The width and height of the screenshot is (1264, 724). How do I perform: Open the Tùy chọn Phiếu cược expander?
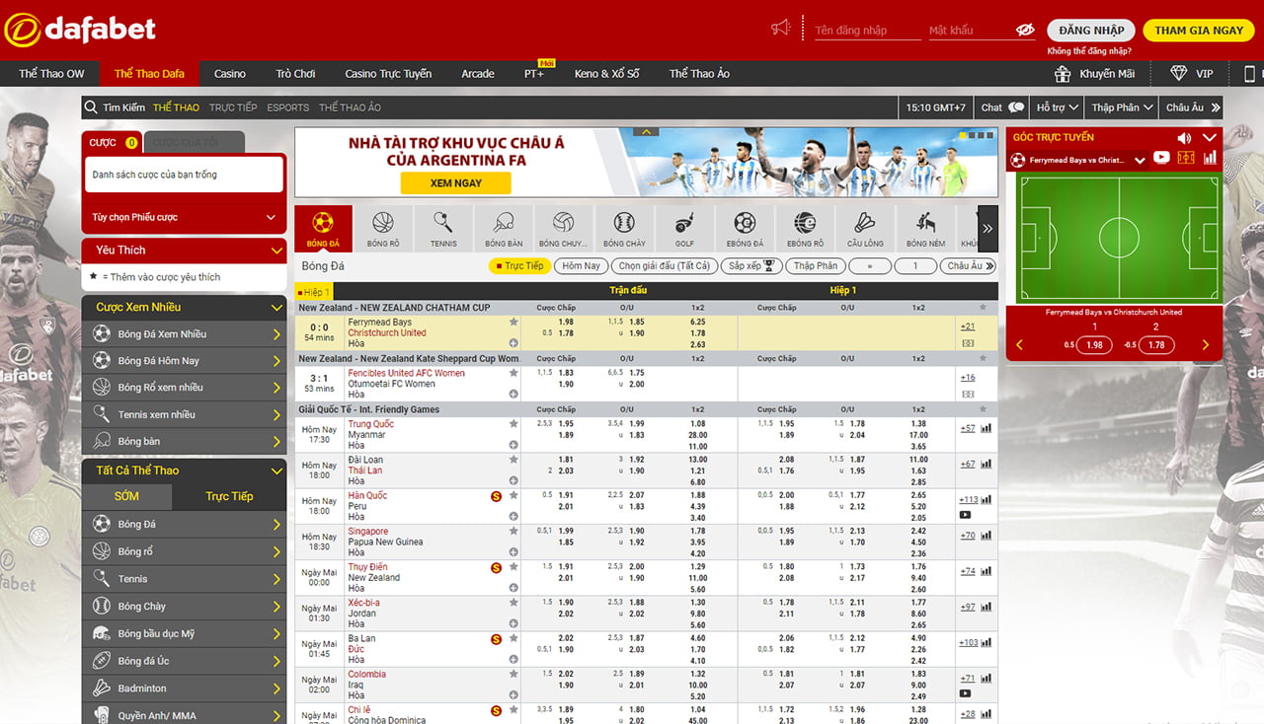[x=184, y=217]
